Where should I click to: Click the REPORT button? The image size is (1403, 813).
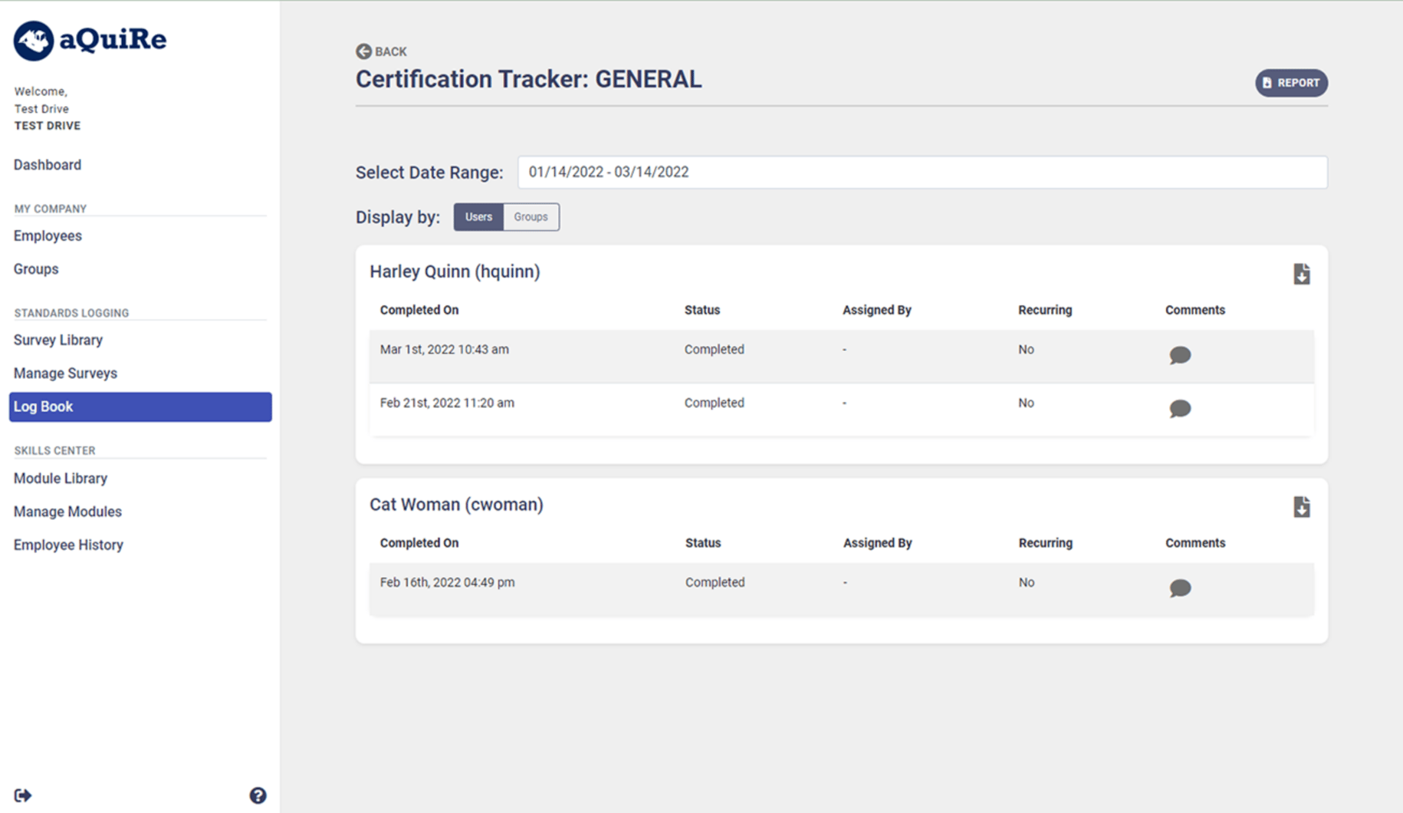[x=1291, y=83]
